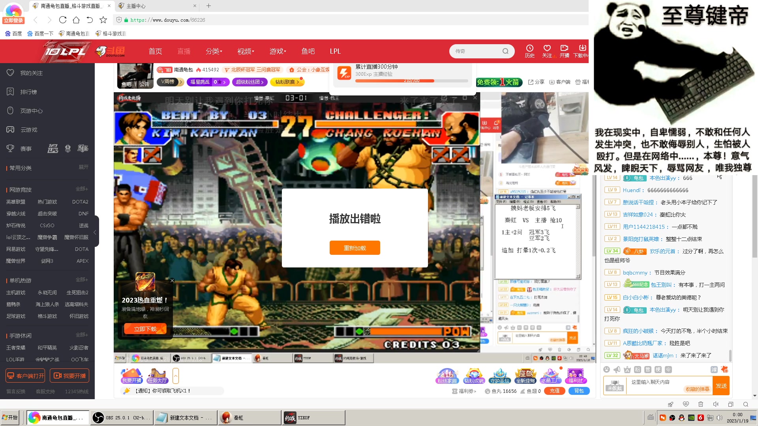Click the 充值 recharge button
This screenshot has height=426, width=758.
(554, 391)
